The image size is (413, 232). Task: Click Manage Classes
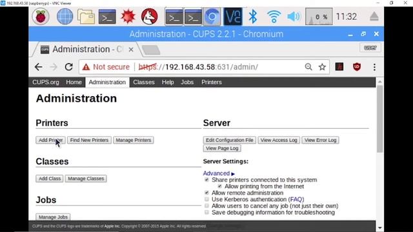click(x=86, y=179)
